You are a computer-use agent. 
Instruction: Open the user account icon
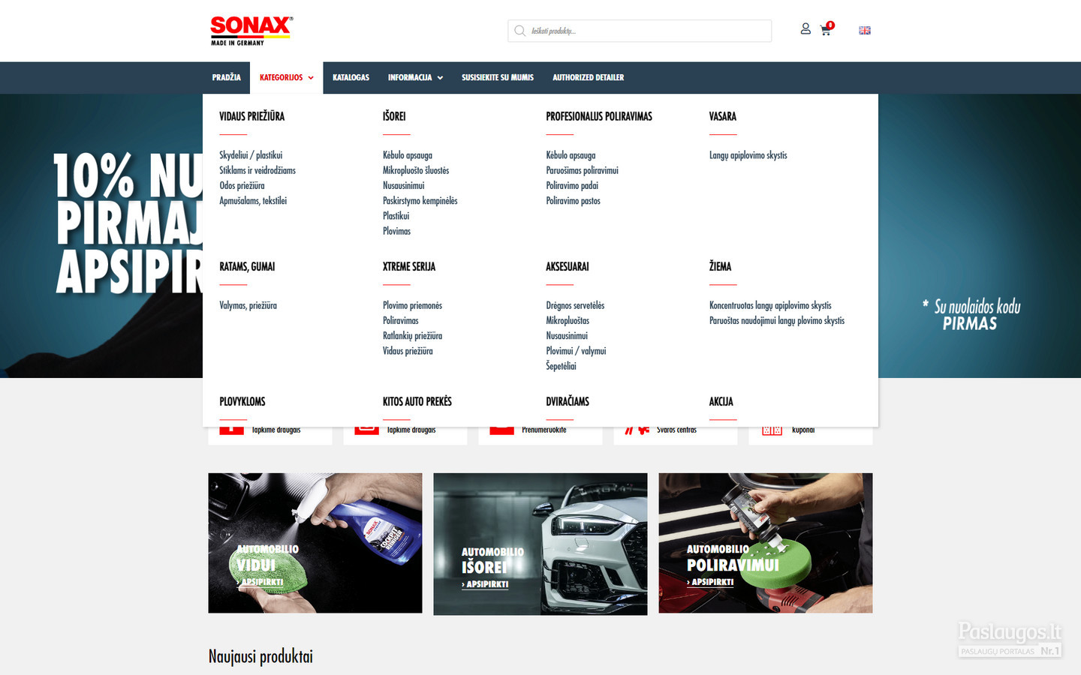(805, 28)
